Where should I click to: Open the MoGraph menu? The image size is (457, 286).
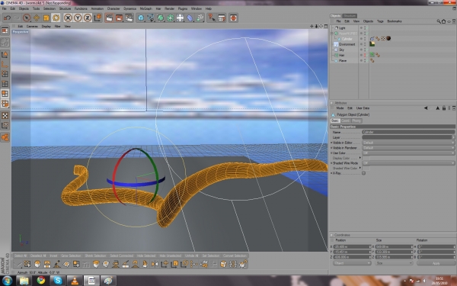tap(145, 8)
